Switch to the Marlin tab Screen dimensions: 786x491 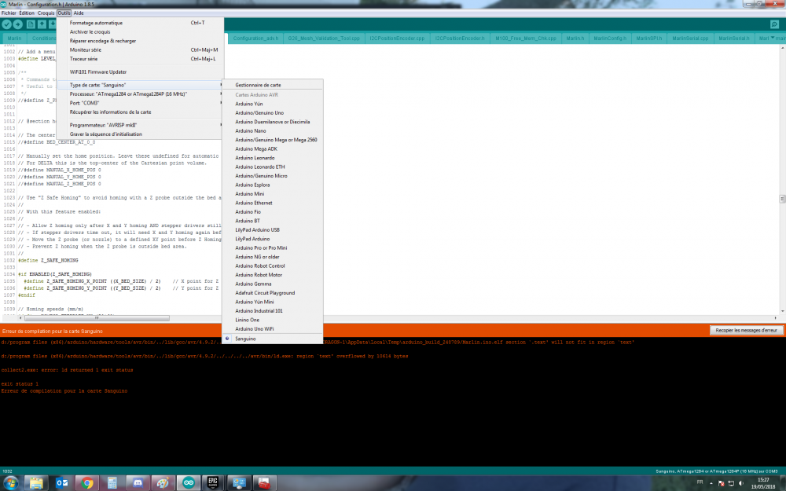click(14, 38)
